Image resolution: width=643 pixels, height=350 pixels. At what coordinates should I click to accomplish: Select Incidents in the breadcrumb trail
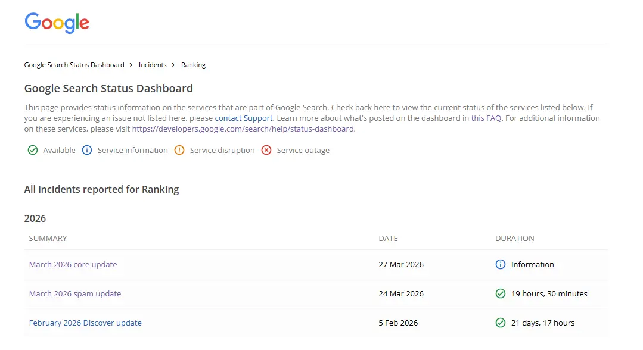153,65
